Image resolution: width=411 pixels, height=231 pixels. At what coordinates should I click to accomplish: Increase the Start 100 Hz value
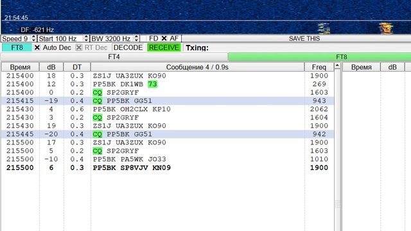pos(86,37)
